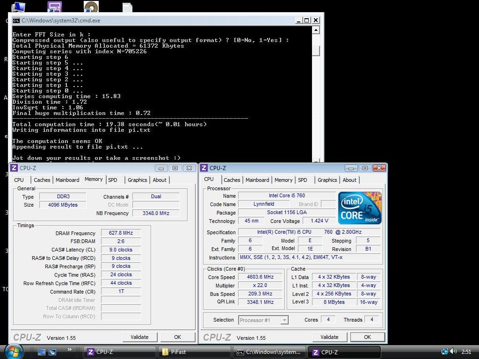Screen dimensions: 479x359
Task: Minimize the cmd.exe window
Action: (298, 21)
